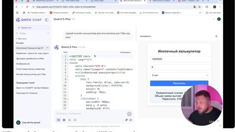Open the Изображения chat
This screenshot has width=235, height=132.
tap(23, 64)
